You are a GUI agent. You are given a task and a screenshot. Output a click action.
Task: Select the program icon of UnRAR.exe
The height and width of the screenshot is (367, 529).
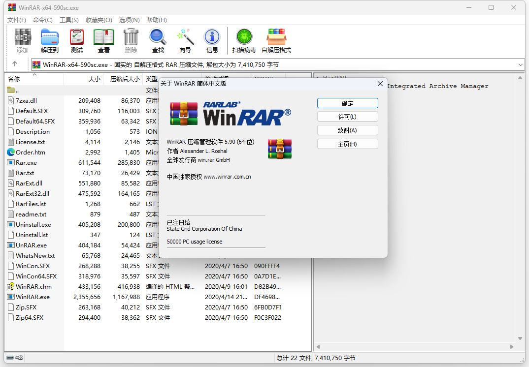point(11,245)
